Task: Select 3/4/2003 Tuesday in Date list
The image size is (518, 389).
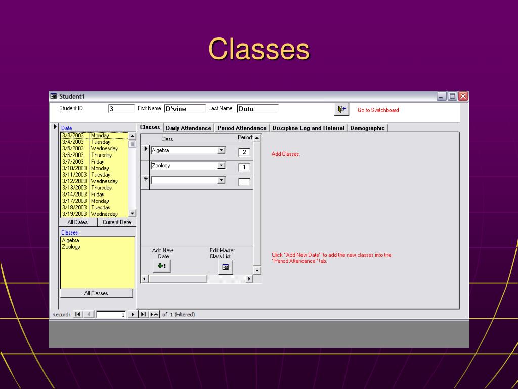Action: [95, 142]
